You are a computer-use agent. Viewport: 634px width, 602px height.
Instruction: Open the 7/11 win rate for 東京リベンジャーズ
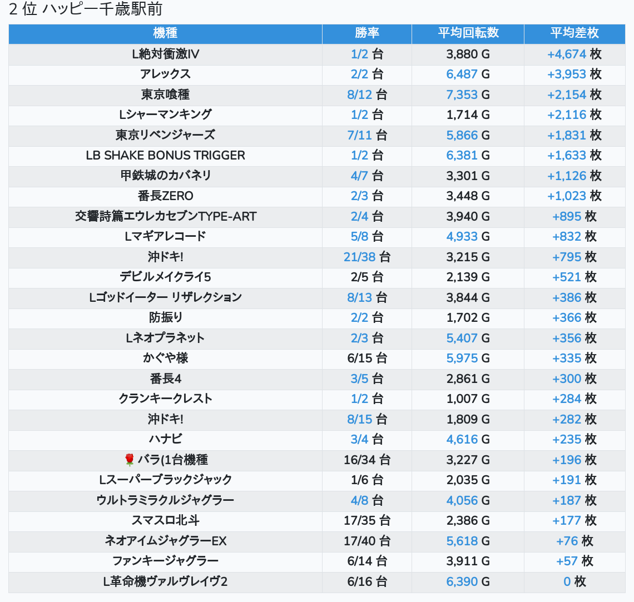pos(359,135)
